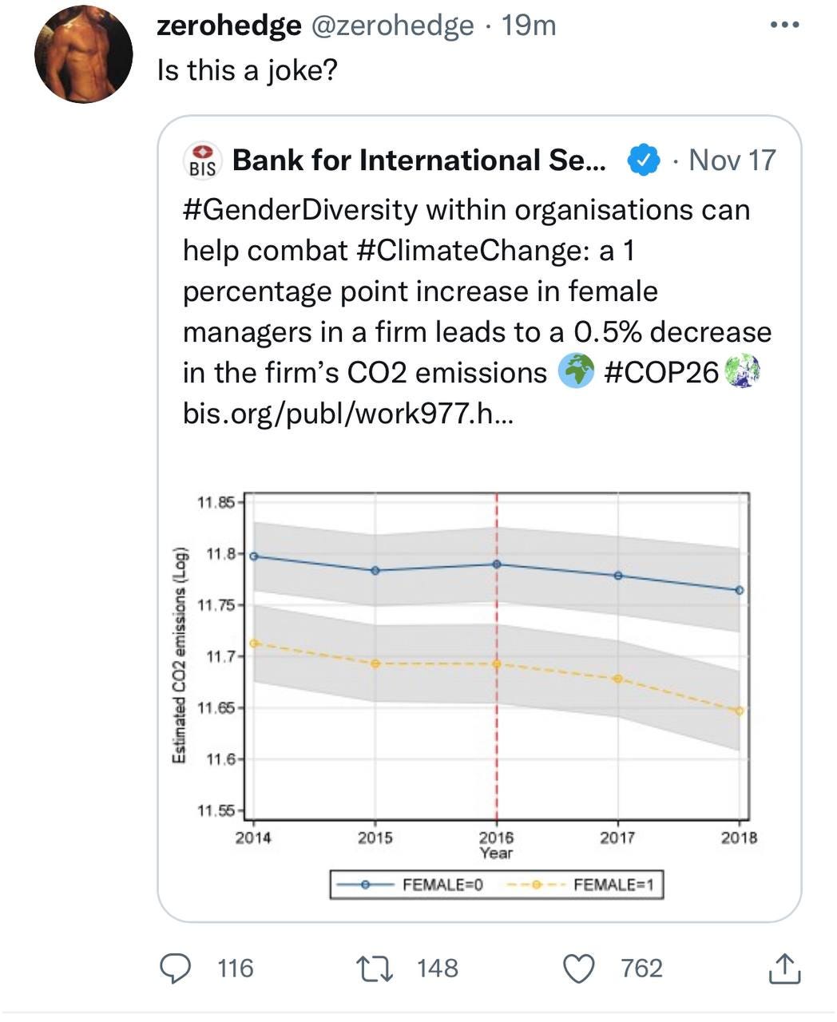Follow the bis.org/publ/work977 link
Viewport: 837px width, 1022px height.
348,413
